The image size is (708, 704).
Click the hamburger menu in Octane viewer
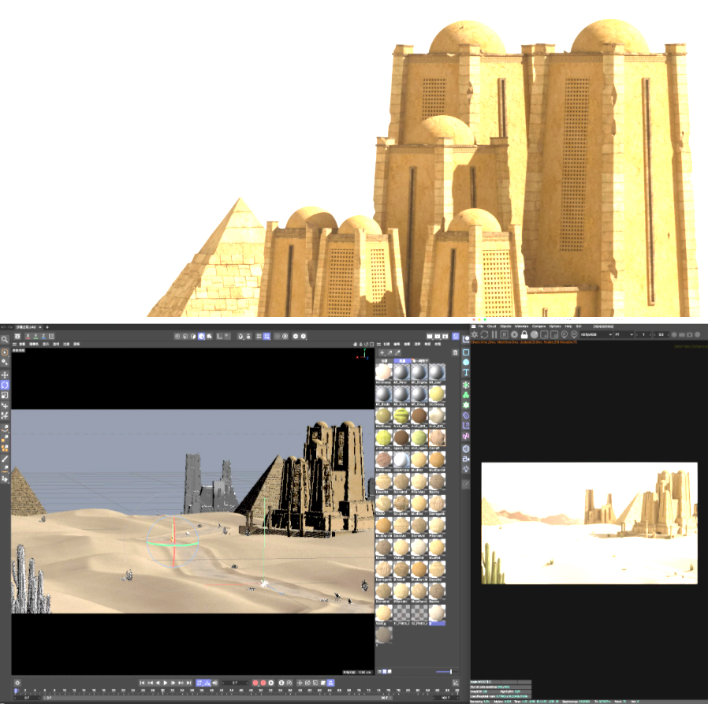[474, 326]
